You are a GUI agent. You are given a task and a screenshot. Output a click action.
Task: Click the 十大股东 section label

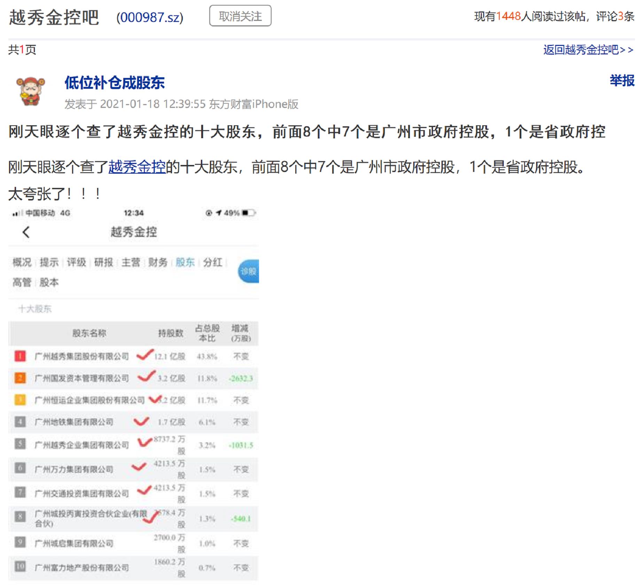pos(35,309)
